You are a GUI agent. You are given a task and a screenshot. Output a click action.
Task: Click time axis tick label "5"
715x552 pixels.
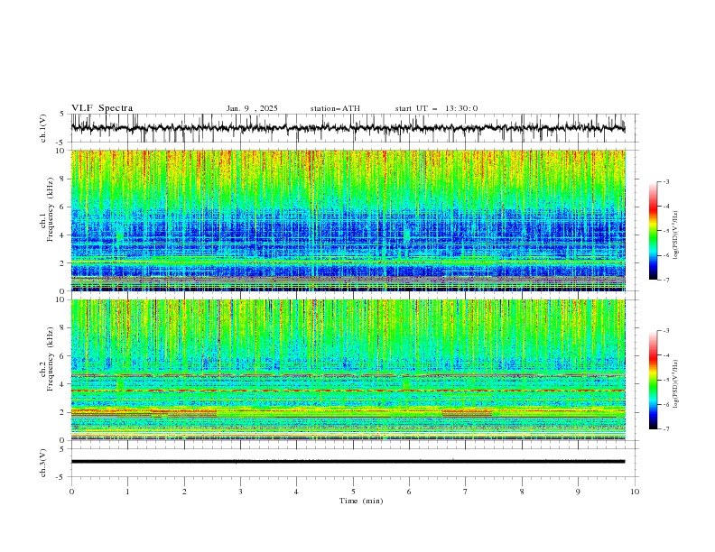click(353, 492)
